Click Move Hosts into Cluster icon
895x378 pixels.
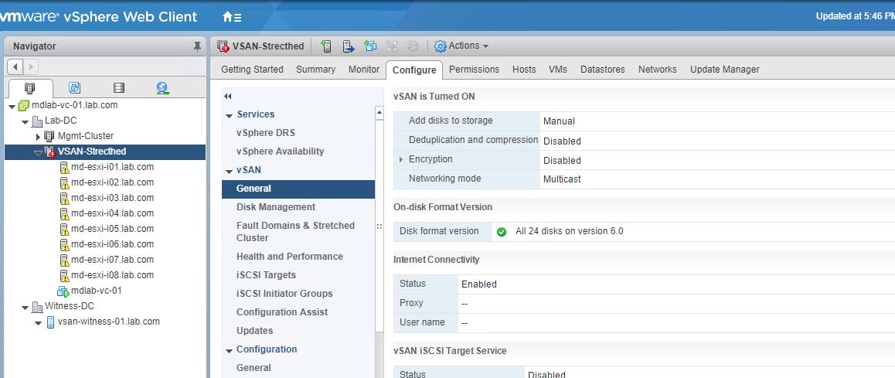click(348, 46)
